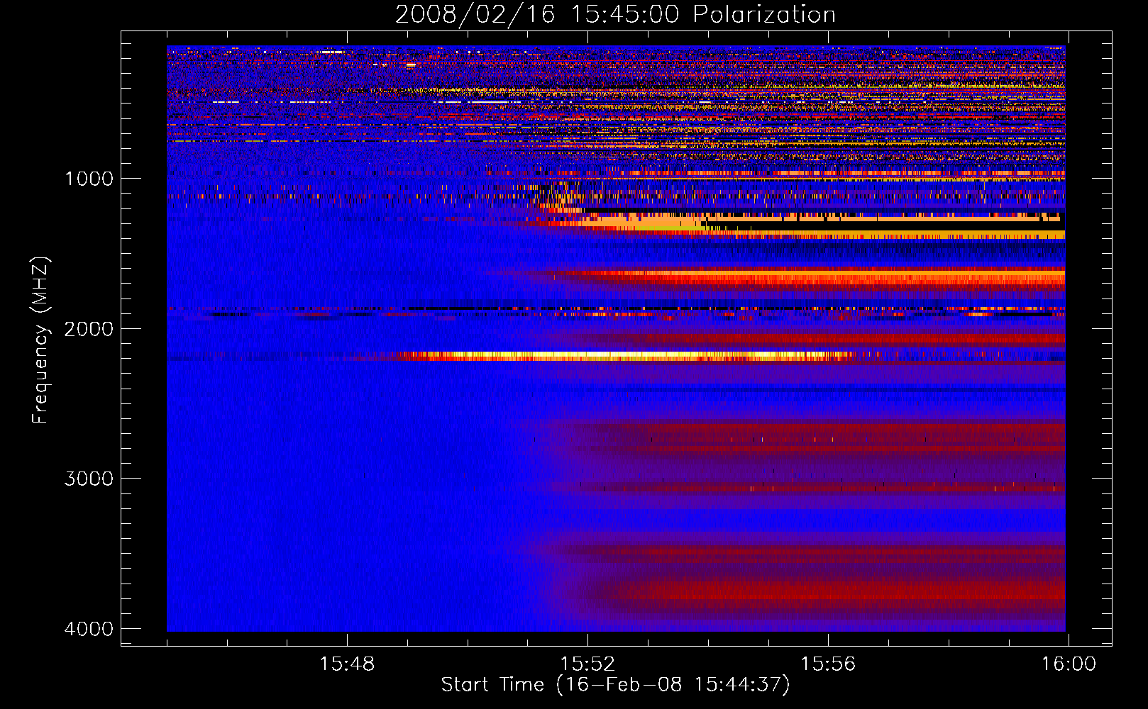Viewport: 1148px width, 709px height.
Task: Click the "15:52" time tick label
Action: (x=587, y=664)
